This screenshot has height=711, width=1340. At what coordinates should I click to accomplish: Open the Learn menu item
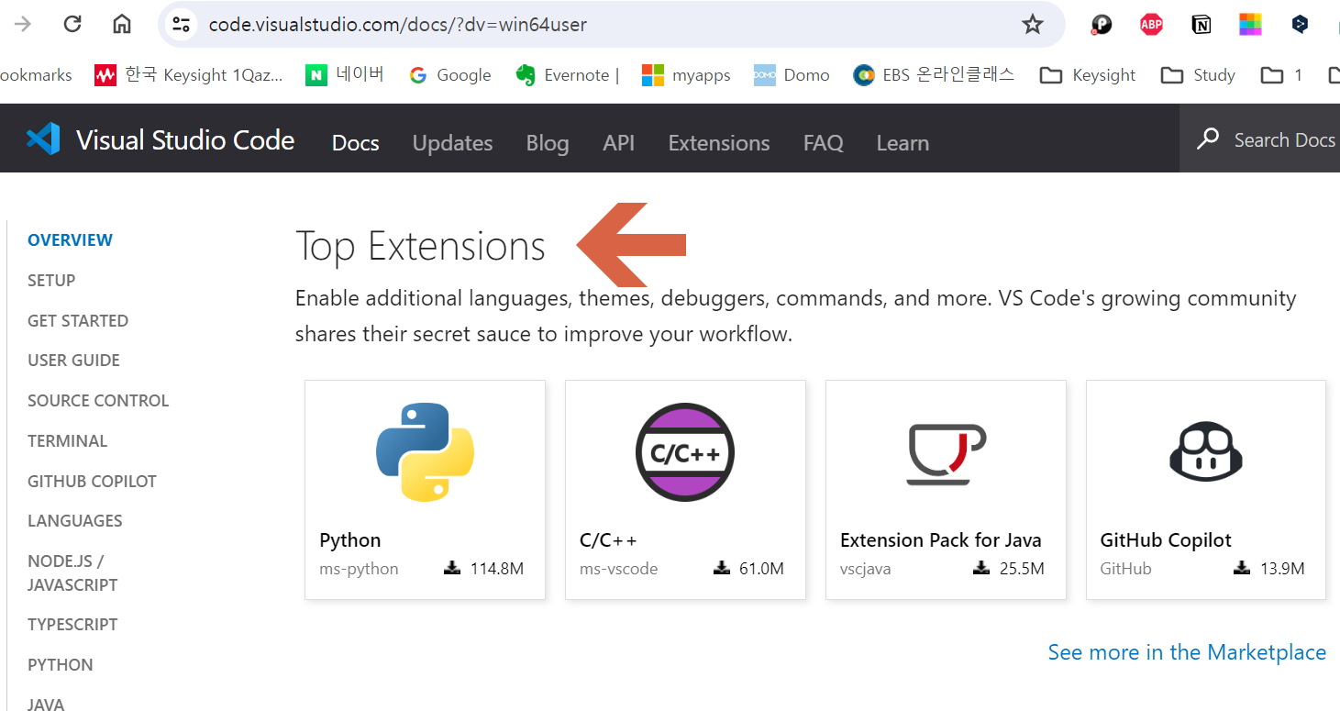tap(903, 143)
